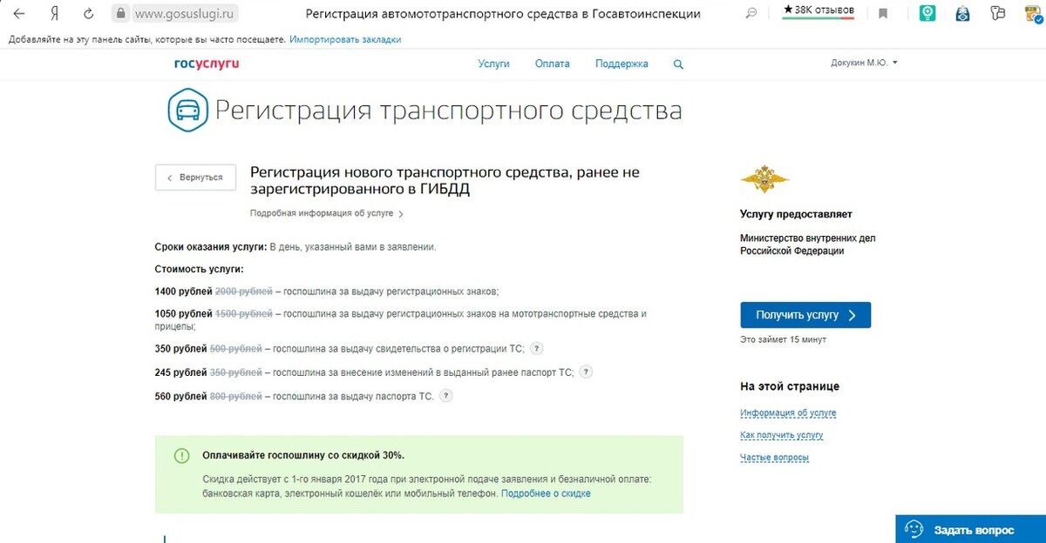Image resolution: width=1046 pixels, height=543 pixels.
Task: Open the blue download box extension
Action: click(x=961, y=14)
